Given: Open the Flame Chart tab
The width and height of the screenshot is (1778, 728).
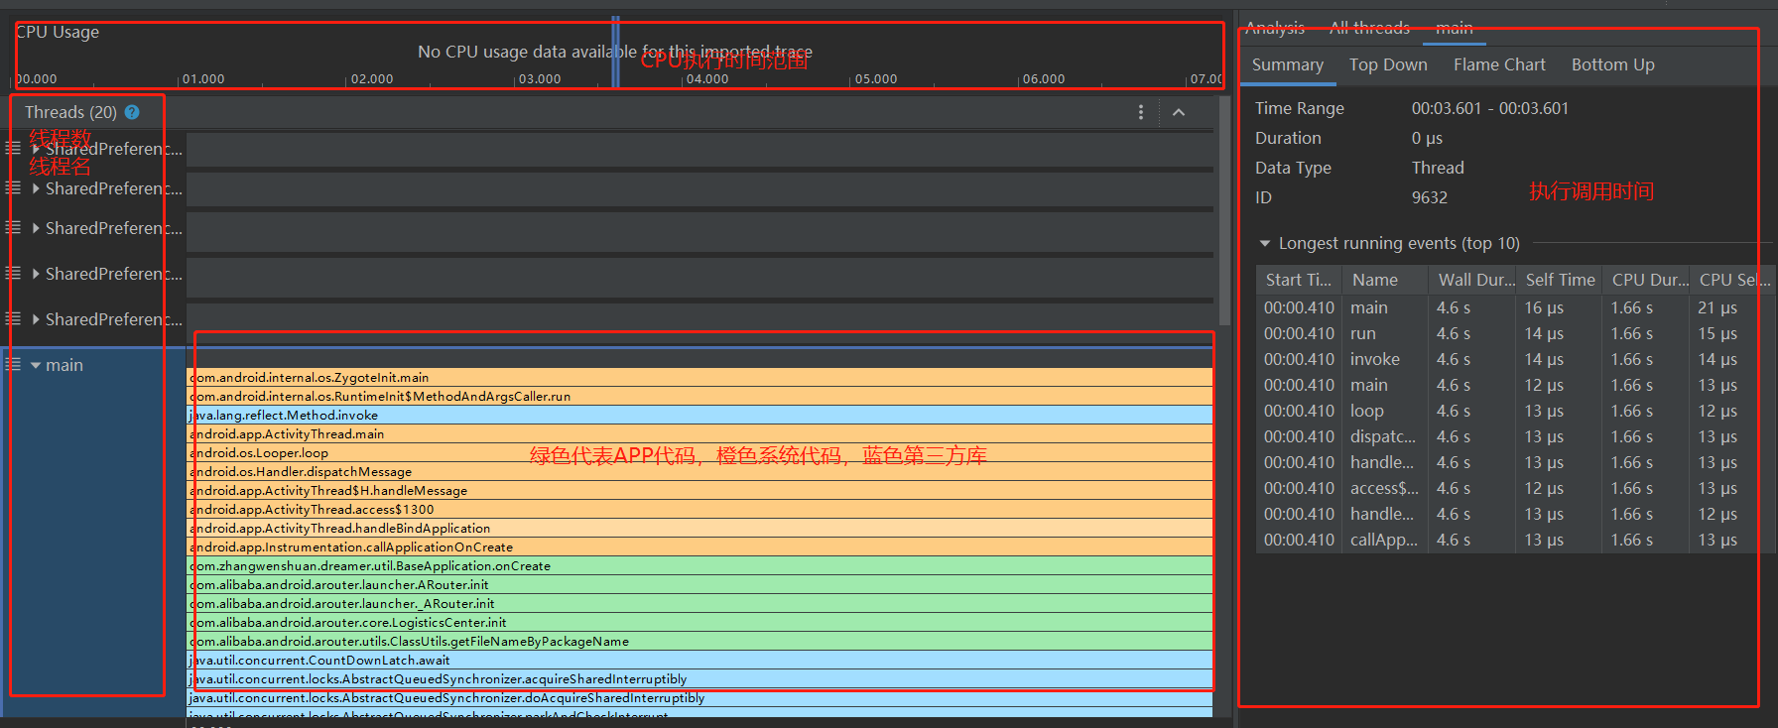Looking at the screenshot, I should tap(1499, 64).
